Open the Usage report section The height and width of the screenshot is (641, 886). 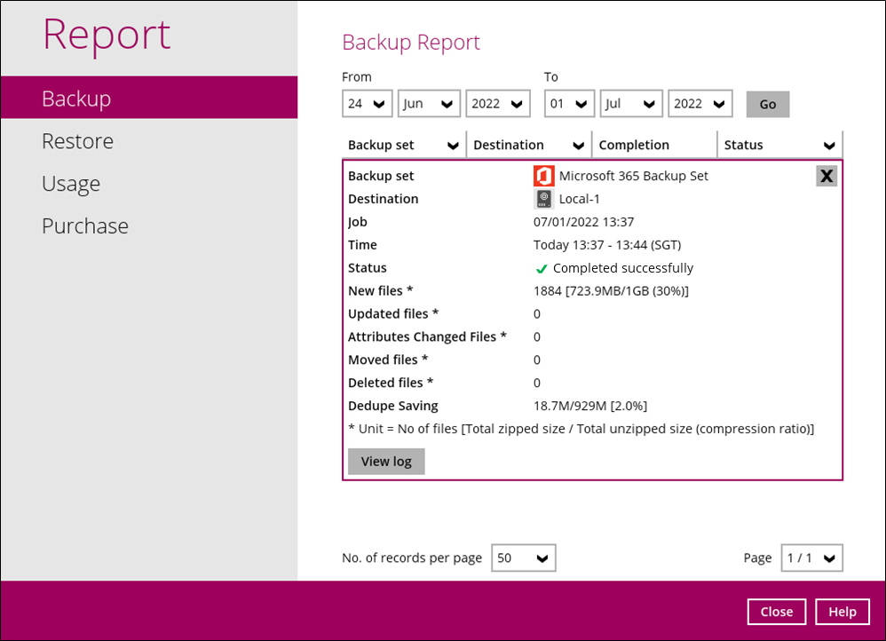71,184
